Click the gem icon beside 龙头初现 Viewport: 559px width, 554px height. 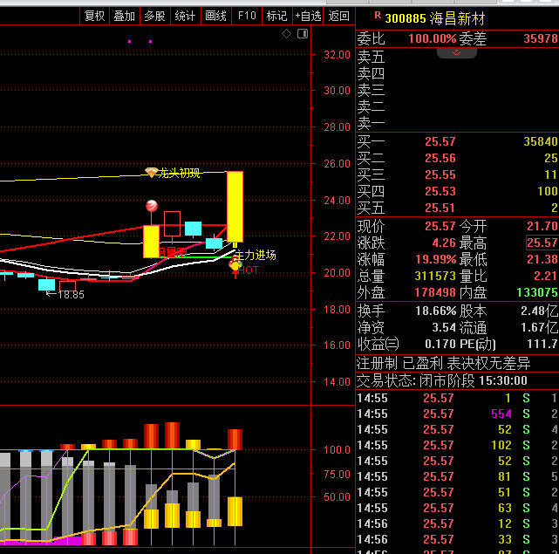pyautogui.click(x=152, y=173)
